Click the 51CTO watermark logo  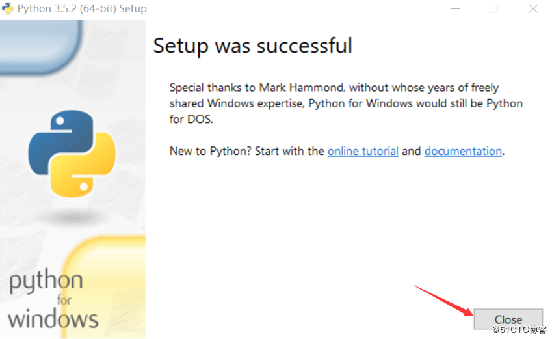[519, 330]
